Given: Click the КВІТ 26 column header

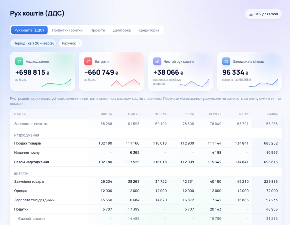Looking at the screenshot, I should (106, 114).
